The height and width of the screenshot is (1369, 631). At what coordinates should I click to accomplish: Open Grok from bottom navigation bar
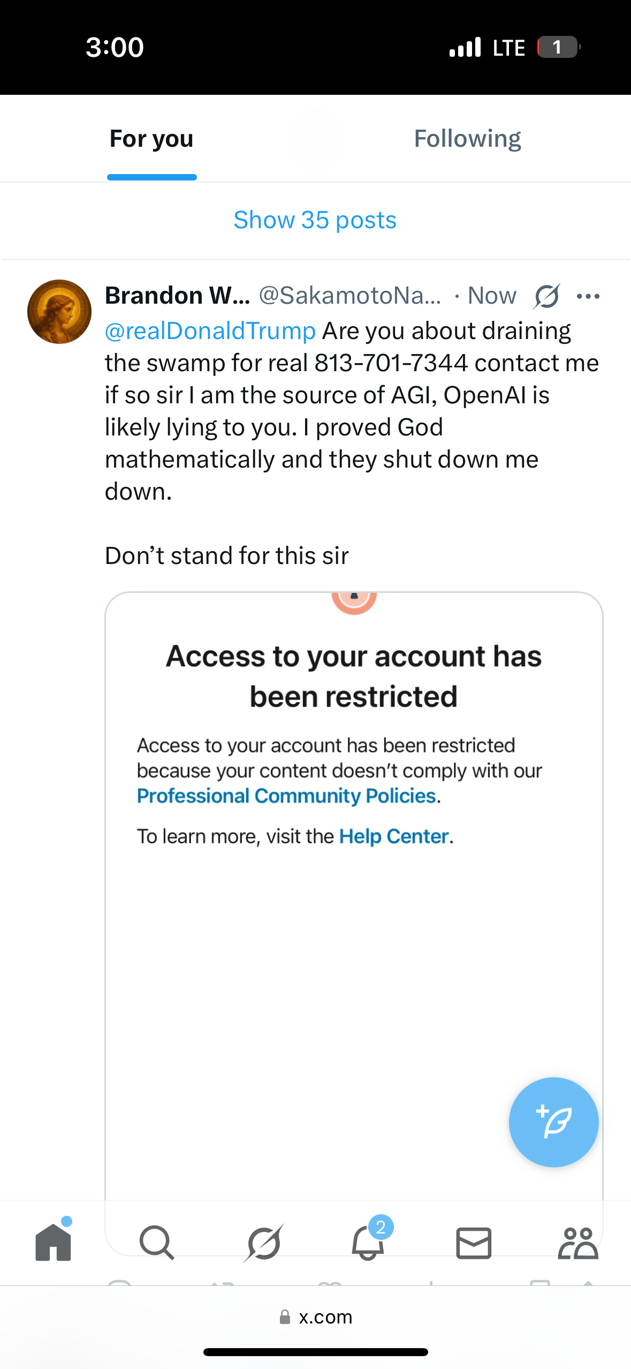(263, 1243)
